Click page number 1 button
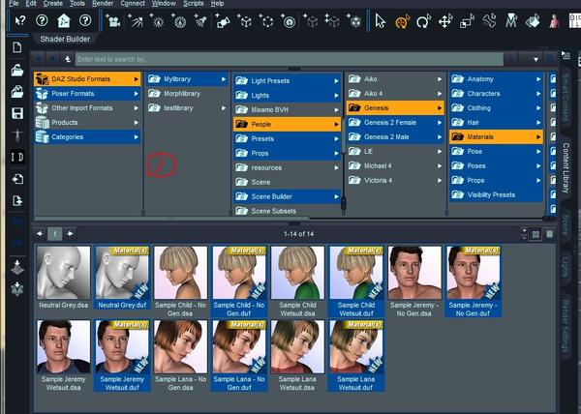This screenshot has width=581, height=414. (55, 234)
